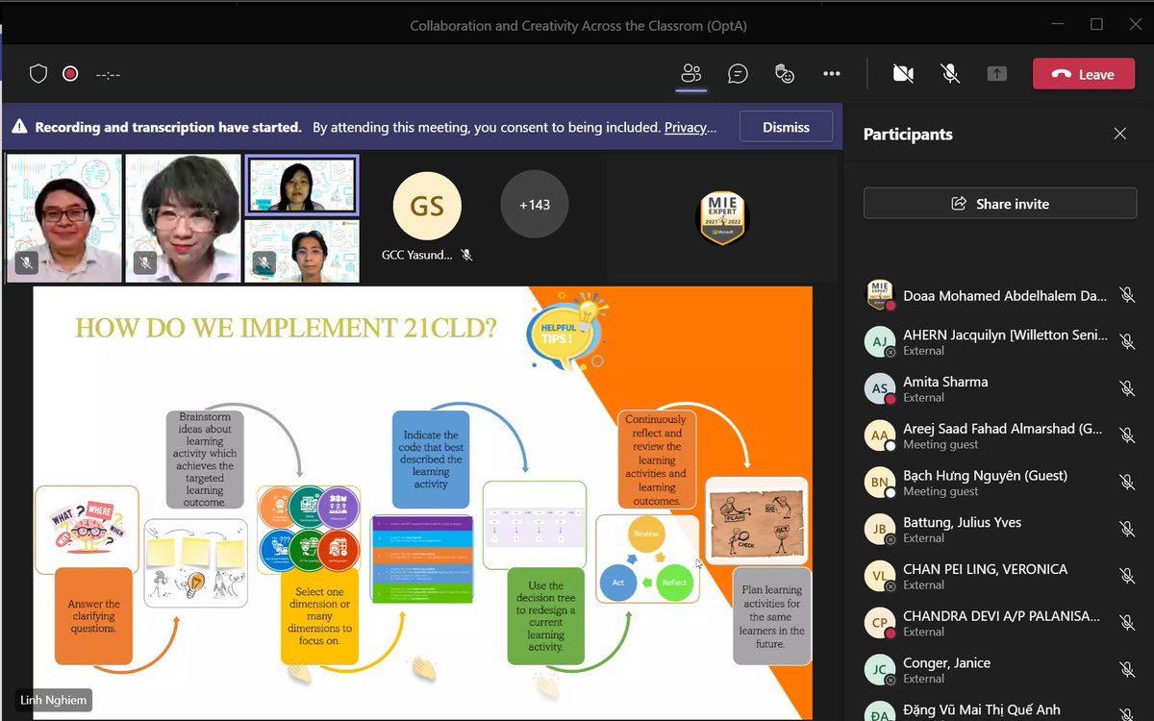This screenshot has width=1154, height=721.
Task: Click the CP avatar of CHANDRA DEVI
Action: [x=880, y=623]
